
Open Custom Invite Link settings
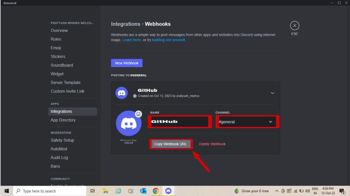click(67, 91)
